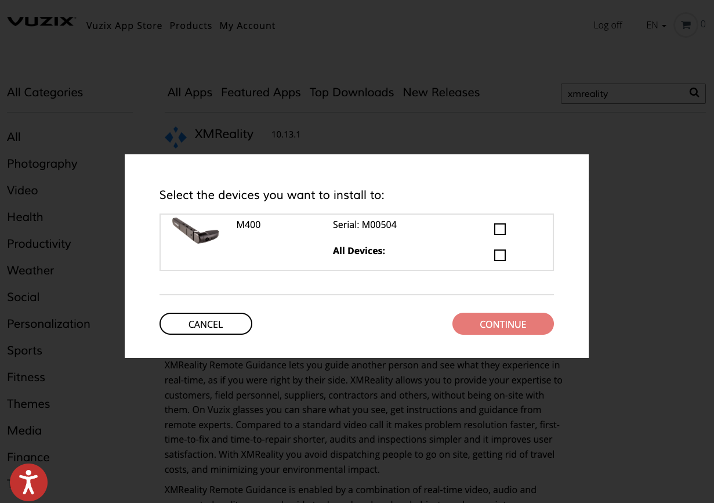
Task: Click the M400 device thumbnail image
Action: tap(195, 231)
